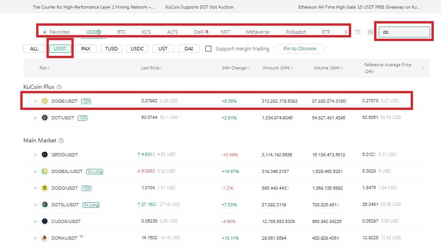Open the Favorites tab
This screenshot has width=441, height=250.
56,32
